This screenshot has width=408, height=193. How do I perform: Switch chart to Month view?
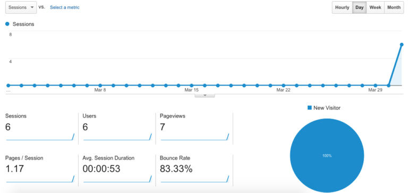pos(394,7)
